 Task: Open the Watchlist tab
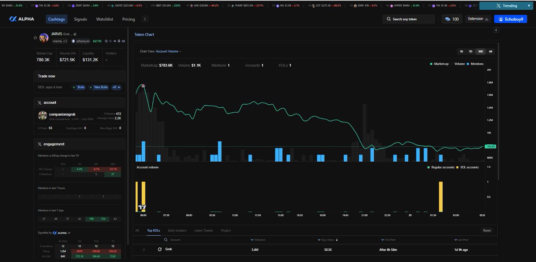pyautogui.click(x=105, y=20)
